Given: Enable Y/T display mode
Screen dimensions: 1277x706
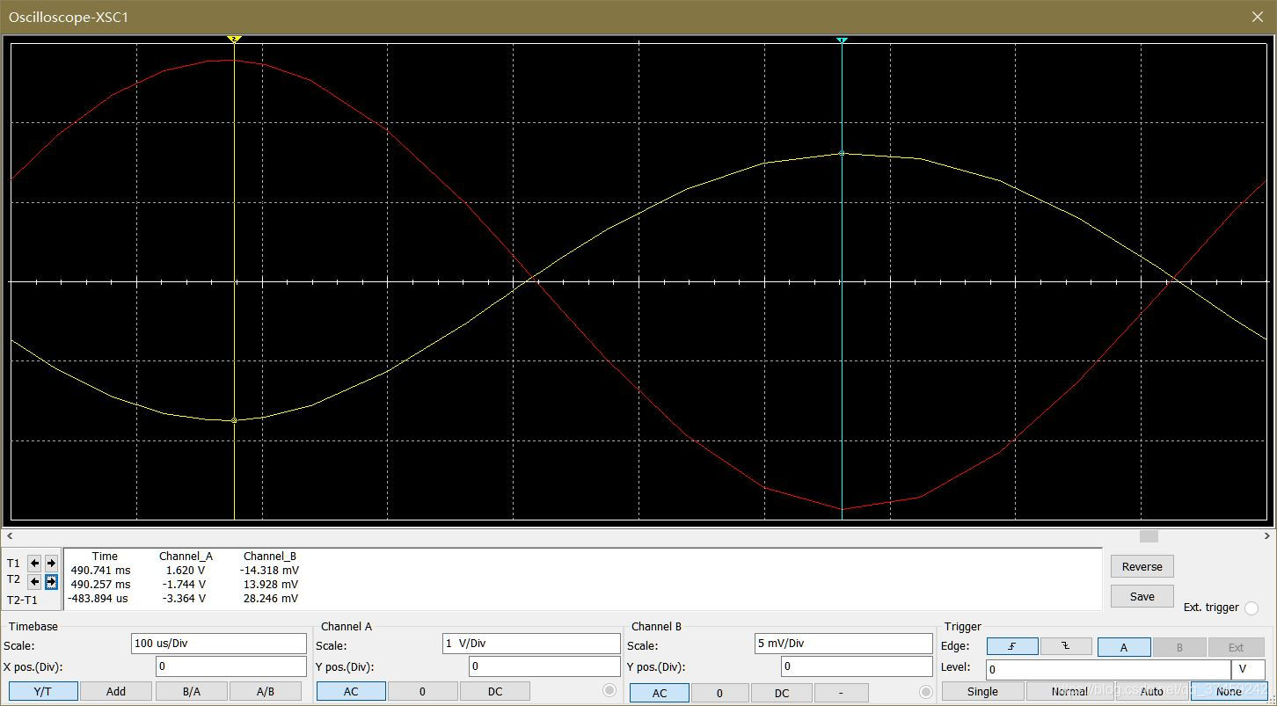Looking at the screenshot, I should point(43,691).
